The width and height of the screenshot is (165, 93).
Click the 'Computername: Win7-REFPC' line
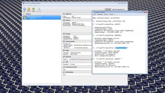106,53
